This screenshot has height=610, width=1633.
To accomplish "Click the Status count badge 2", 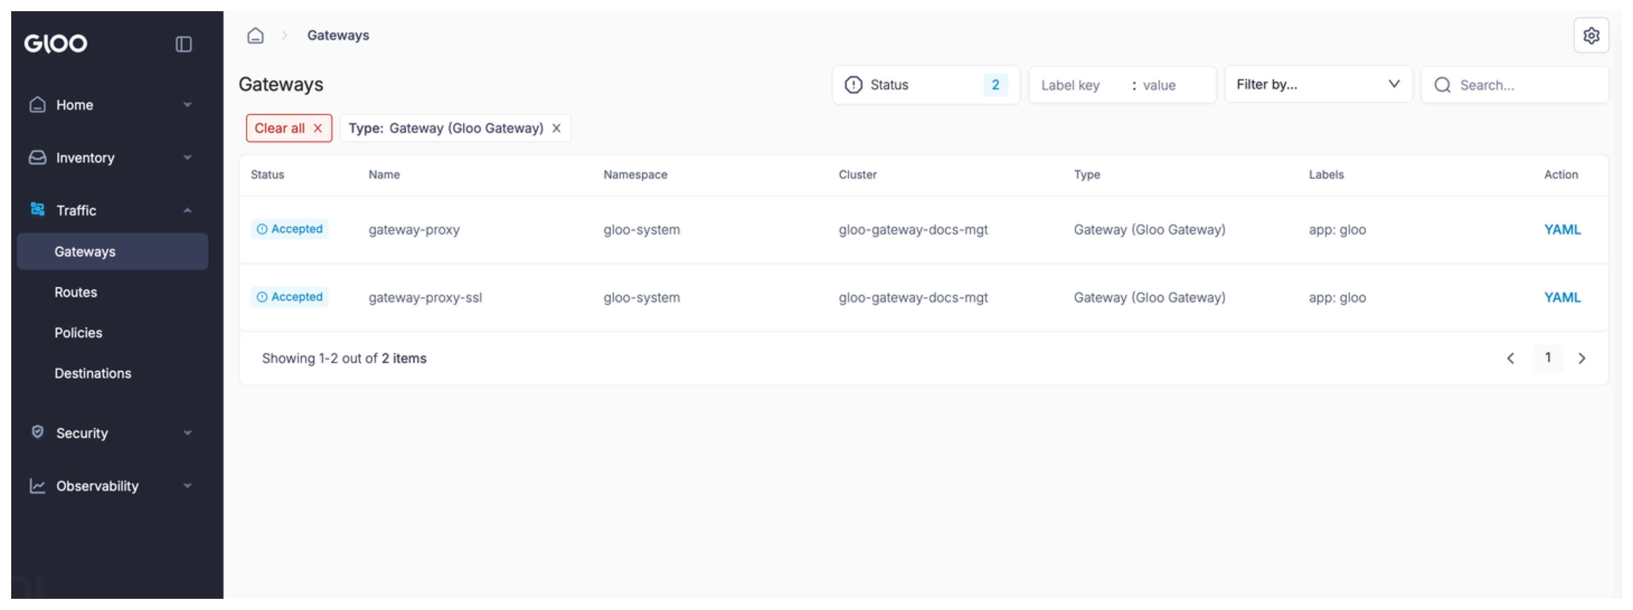I will coord(995,85).
